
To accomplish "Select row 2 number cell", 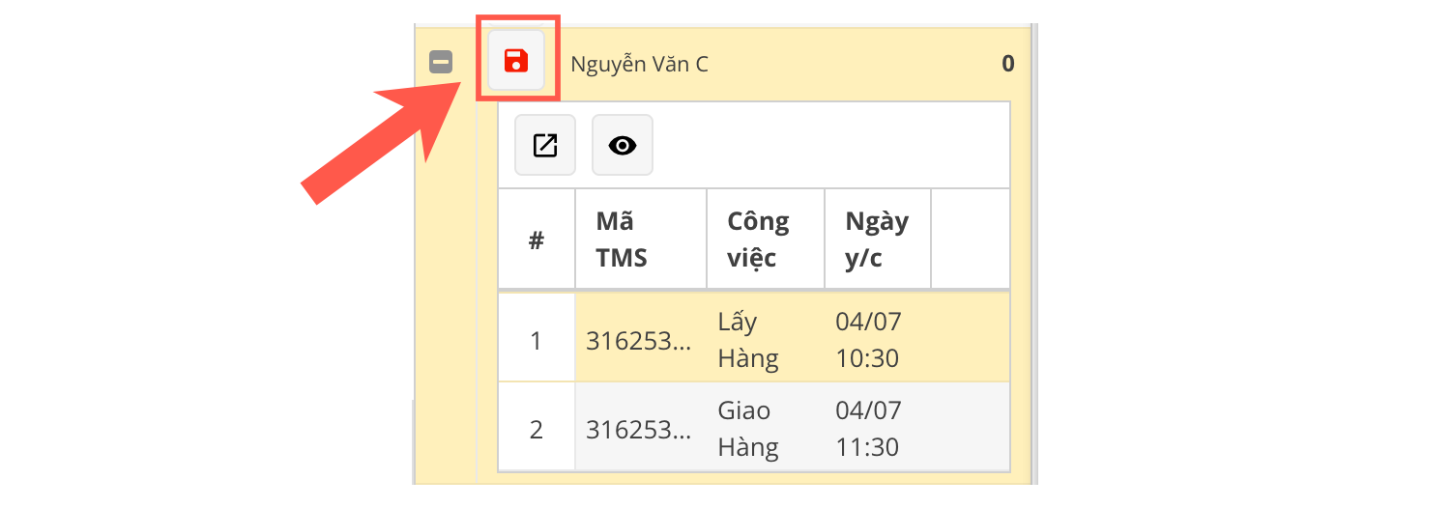I will [537, 429].
